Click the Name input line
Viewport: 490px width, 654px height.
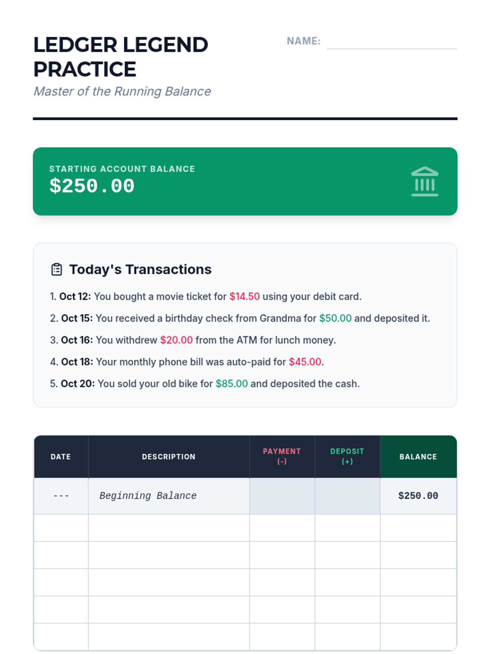point(392,42)
